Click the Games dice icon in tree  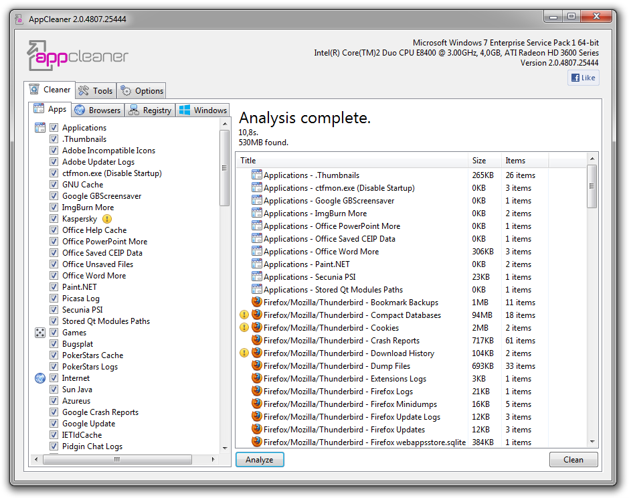coord(39,333)
